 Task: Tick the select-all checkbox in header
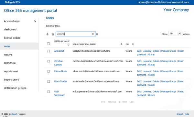point(48,44)
